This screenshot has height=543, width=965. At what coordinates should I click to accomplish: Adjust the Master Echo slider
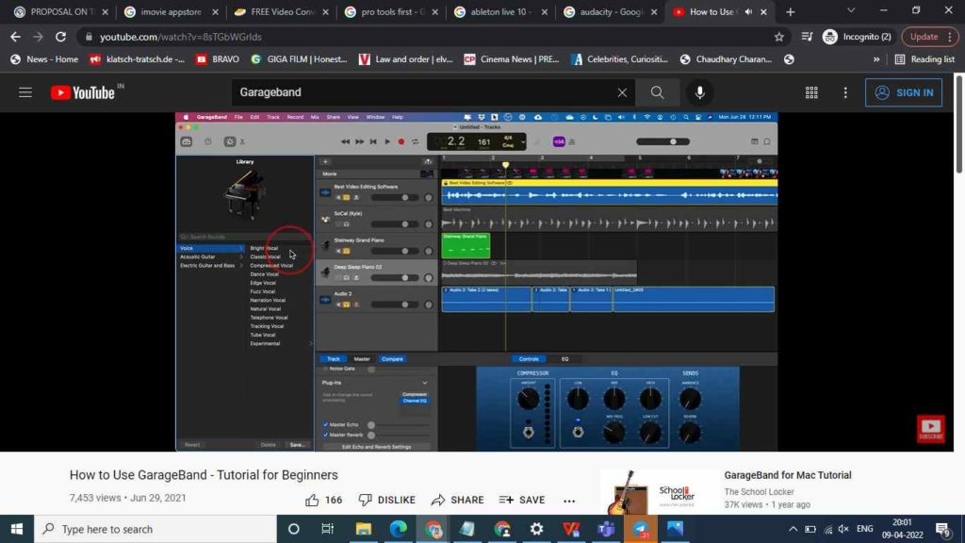399,425
